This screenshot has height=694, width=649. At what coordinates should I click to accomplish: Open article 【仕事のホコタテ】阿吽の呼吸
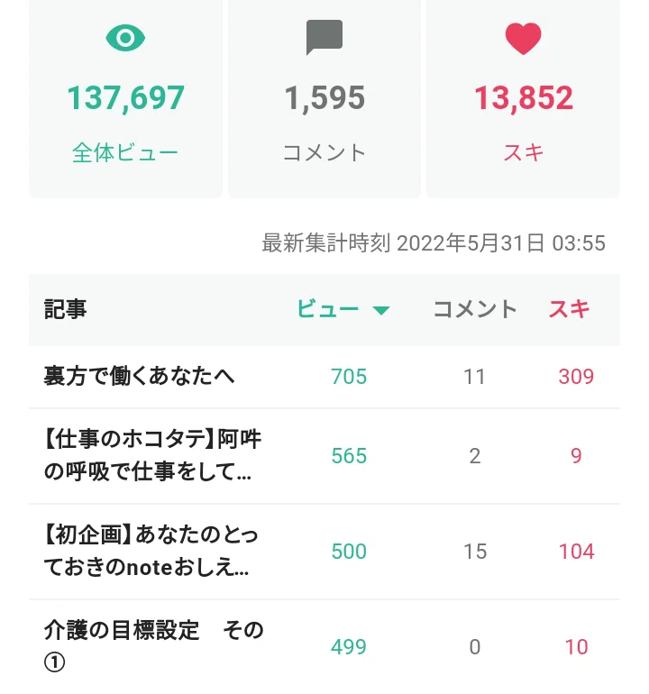click(x=152, y=455)
